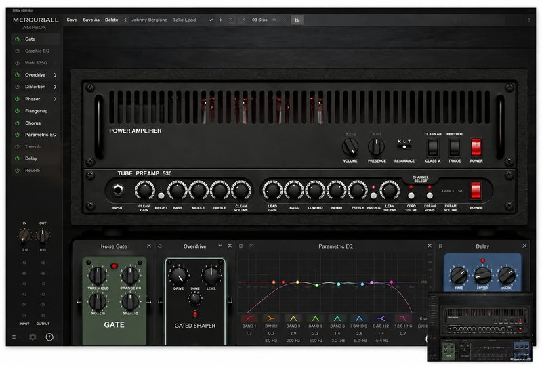Toggle the Gated Shaper pedal LED footswitch
This screenshot has height=367, width=542.
tap(195, 314)
